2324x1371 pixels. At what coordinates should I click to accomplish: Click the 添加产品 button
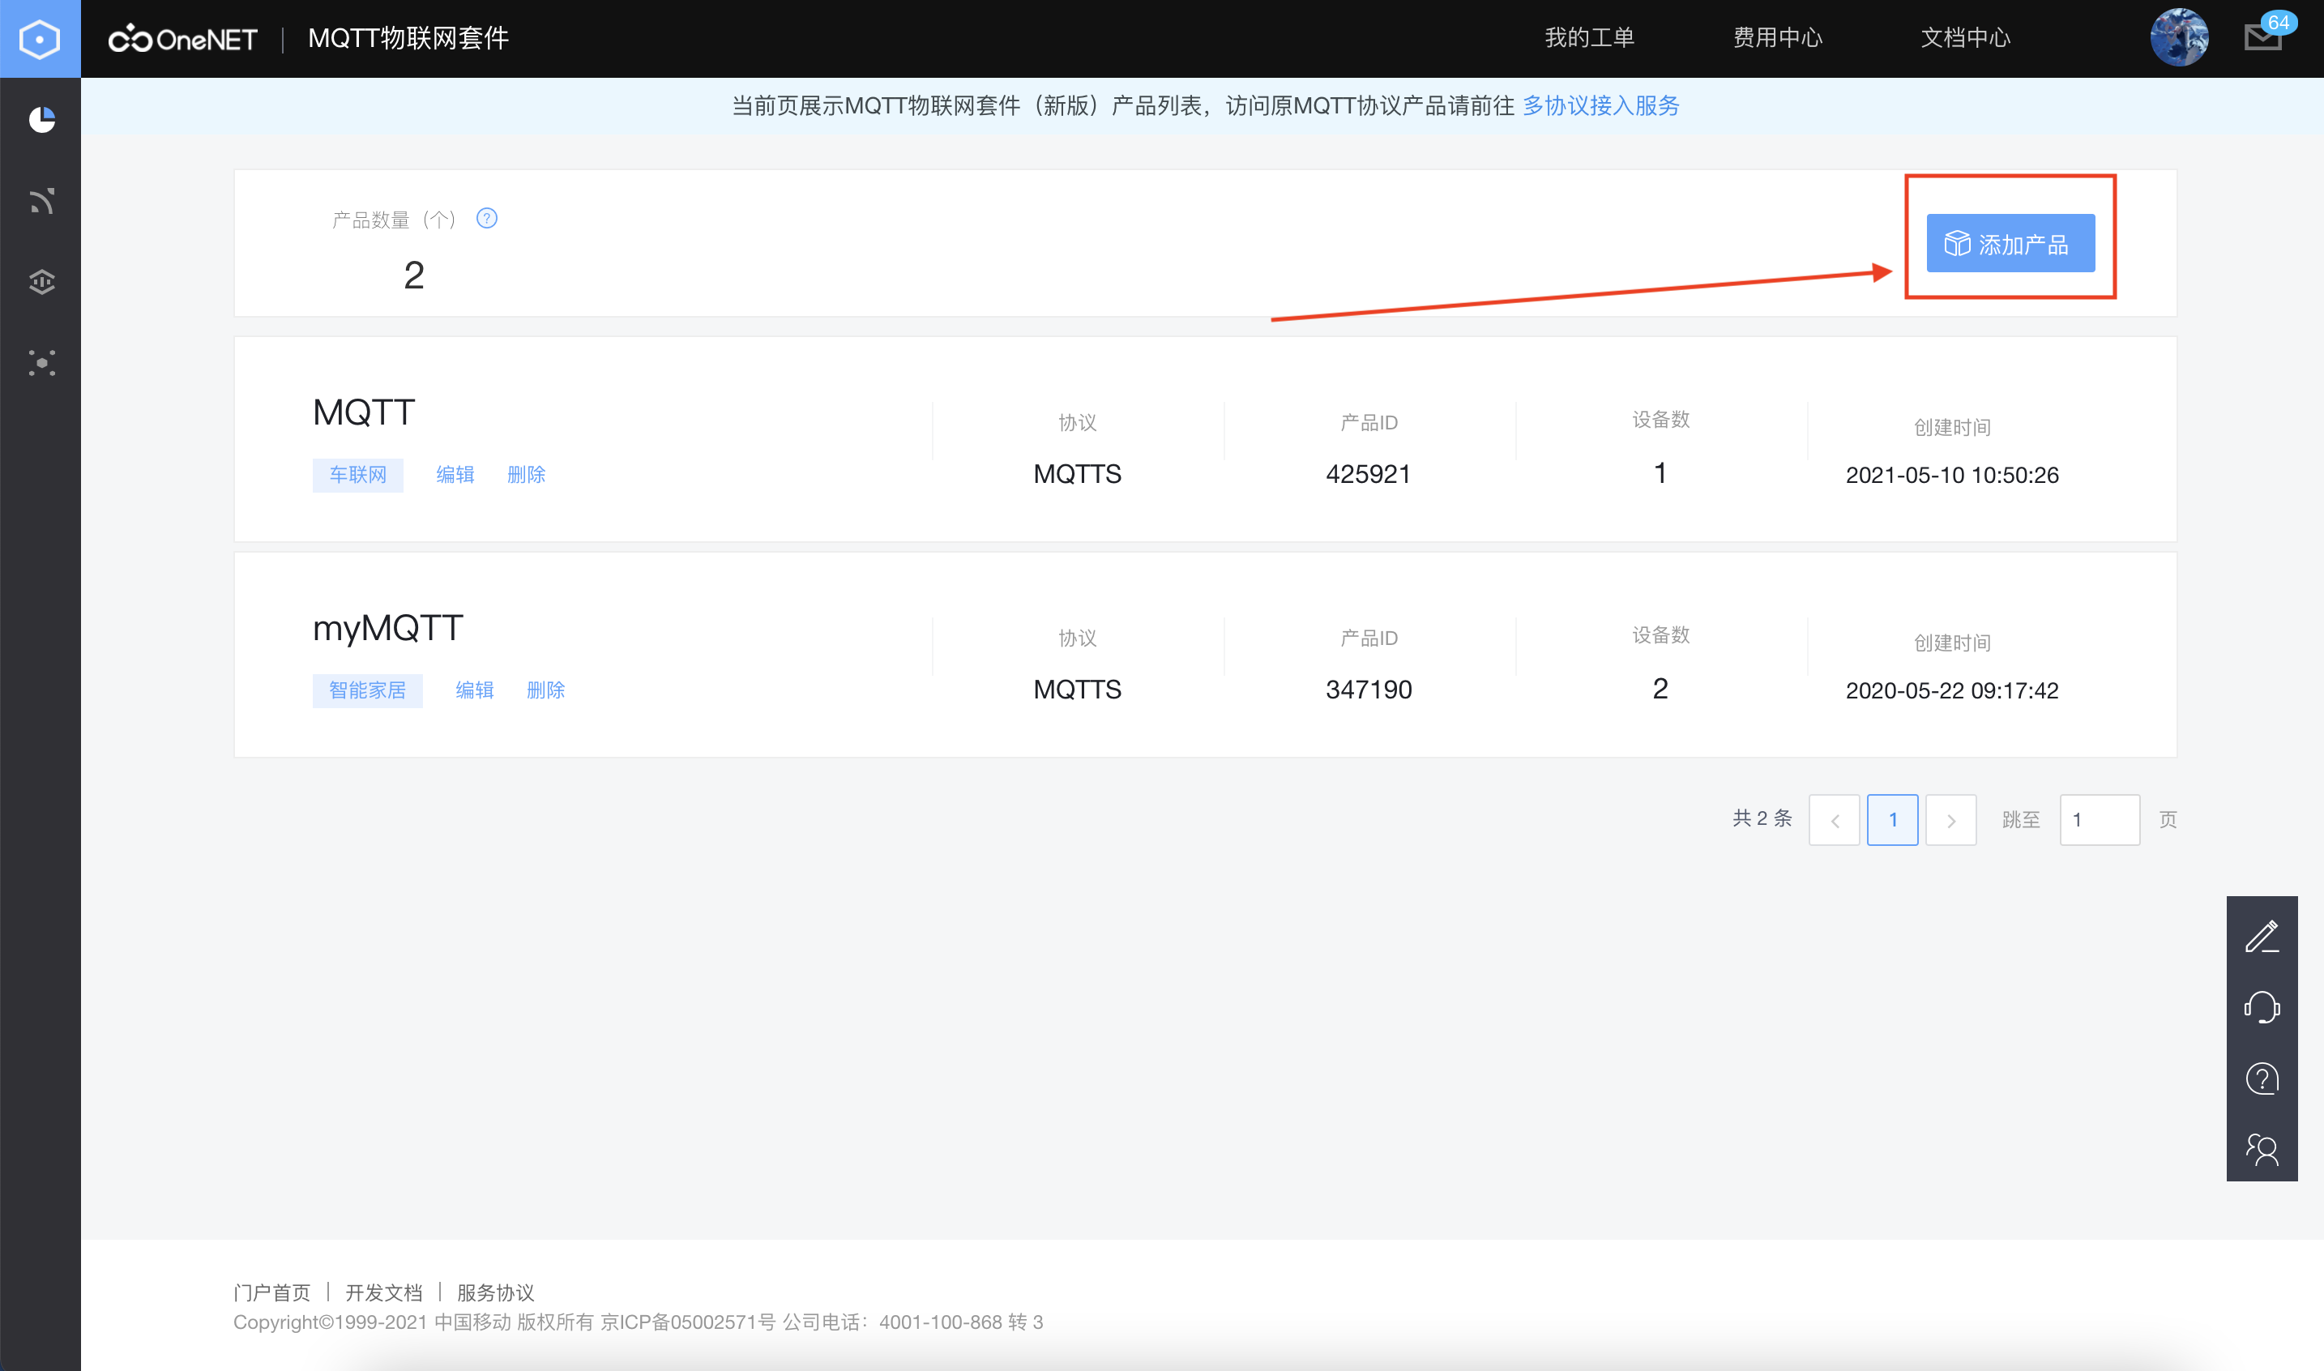[2011, 244]
